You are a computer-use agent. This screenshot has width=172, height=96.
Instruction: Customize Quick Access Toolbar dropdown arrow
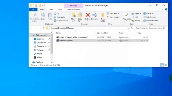42,5
